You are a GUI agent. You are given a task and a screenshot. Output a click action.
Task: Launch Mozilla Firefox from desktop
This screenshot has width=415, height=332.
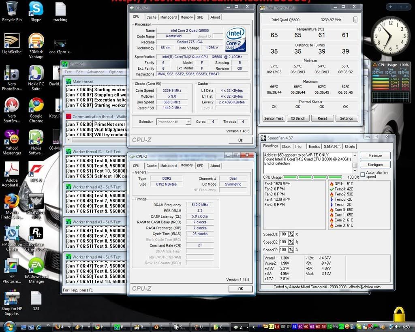[12, 201]
